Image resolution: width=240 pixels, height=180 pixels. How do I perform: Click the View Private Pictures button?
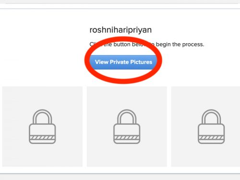coord(123,62)
